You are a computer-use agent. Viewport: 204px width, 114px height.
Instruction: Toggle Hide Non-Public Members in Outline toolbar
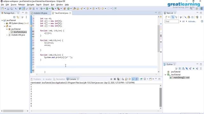(193, 69)
